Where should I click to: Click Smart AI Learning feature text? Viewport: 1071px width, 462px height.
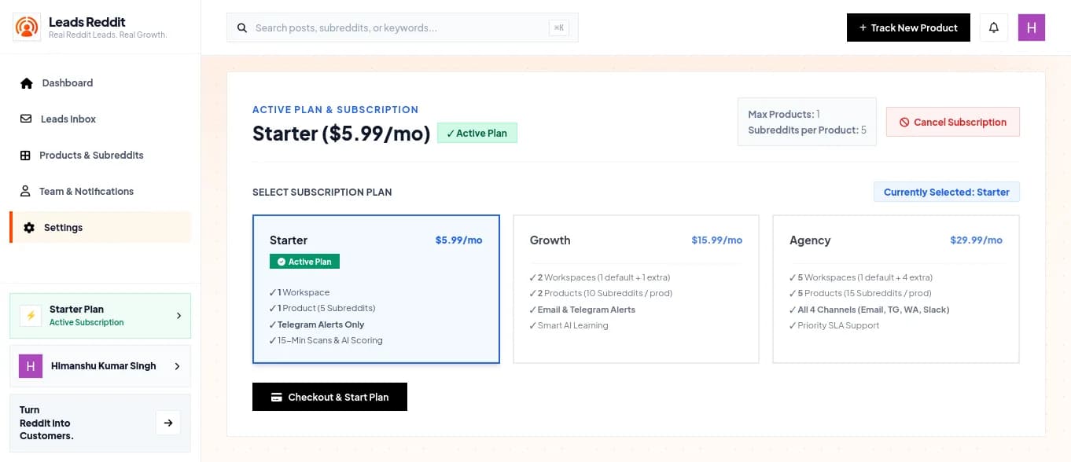click(x=573, y=325)
